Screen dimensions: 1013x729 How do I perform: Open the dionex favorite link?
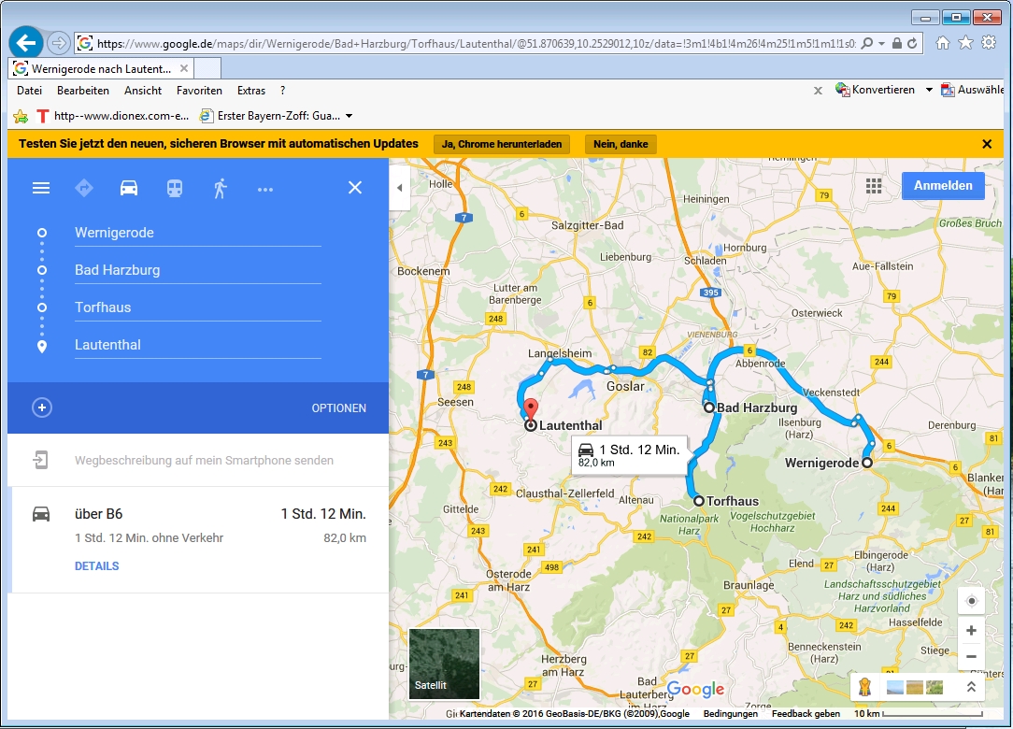[x=112, y=116]
